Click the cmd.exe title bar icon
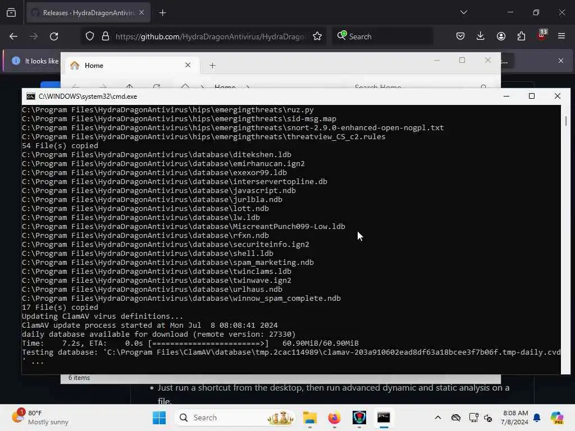The image size is (575, 431). (31, 97)
